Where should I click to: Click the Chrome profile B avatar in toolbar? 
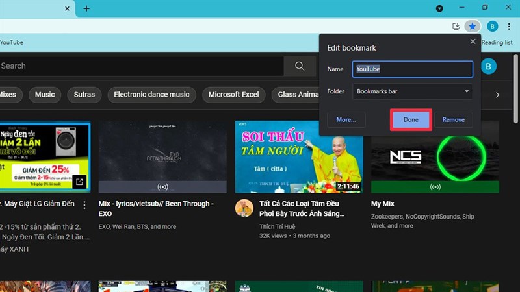[493, 26]
